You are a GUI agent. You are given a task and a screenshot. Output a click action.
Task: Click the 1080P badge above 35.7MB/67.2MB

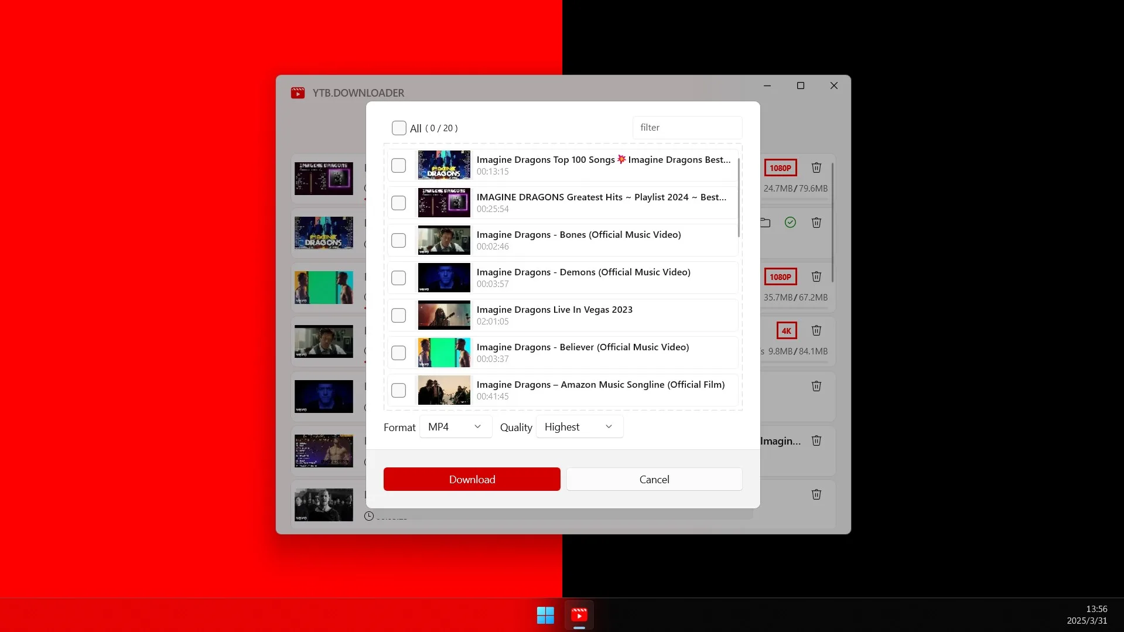[780, 277]
